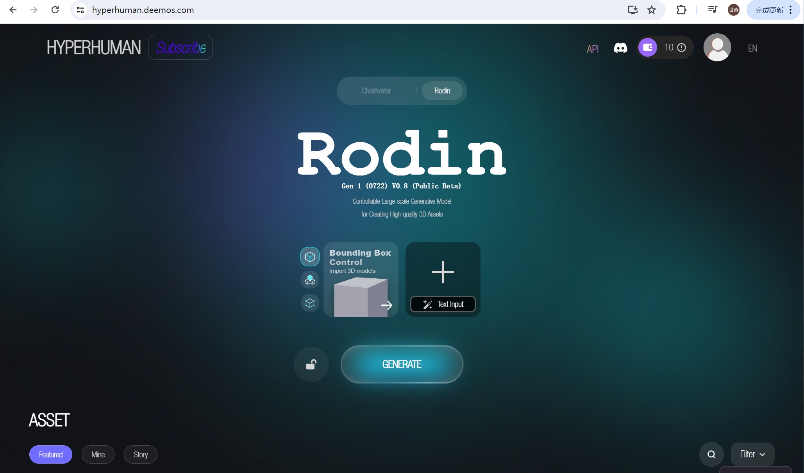The width and height of the screenshot is (804, 473).
Task: Open the user account avatar
Action: [717, 47]
